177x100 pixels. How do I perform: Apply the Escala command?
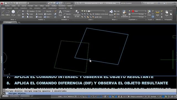pos(39,17)
